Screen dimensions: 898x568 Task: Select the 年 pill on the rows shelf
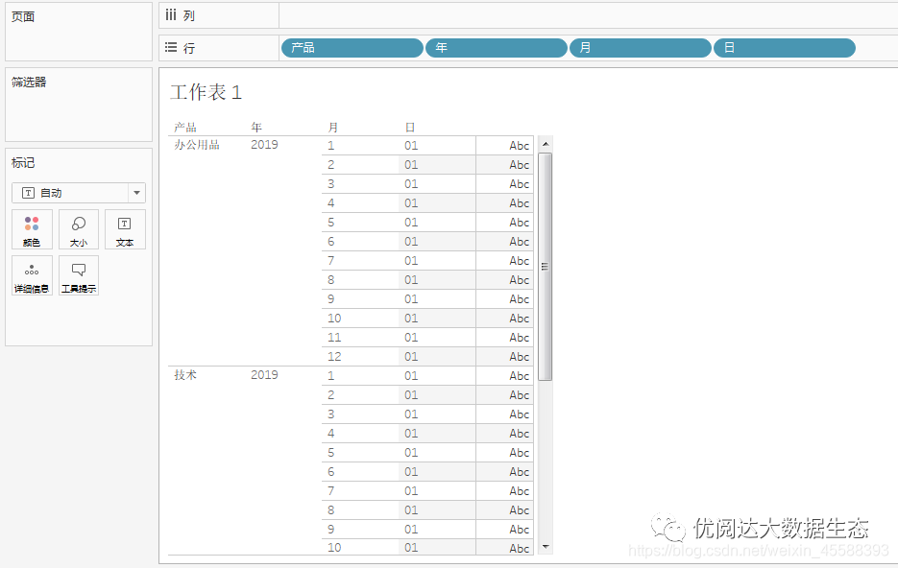[x=496, y=48]
